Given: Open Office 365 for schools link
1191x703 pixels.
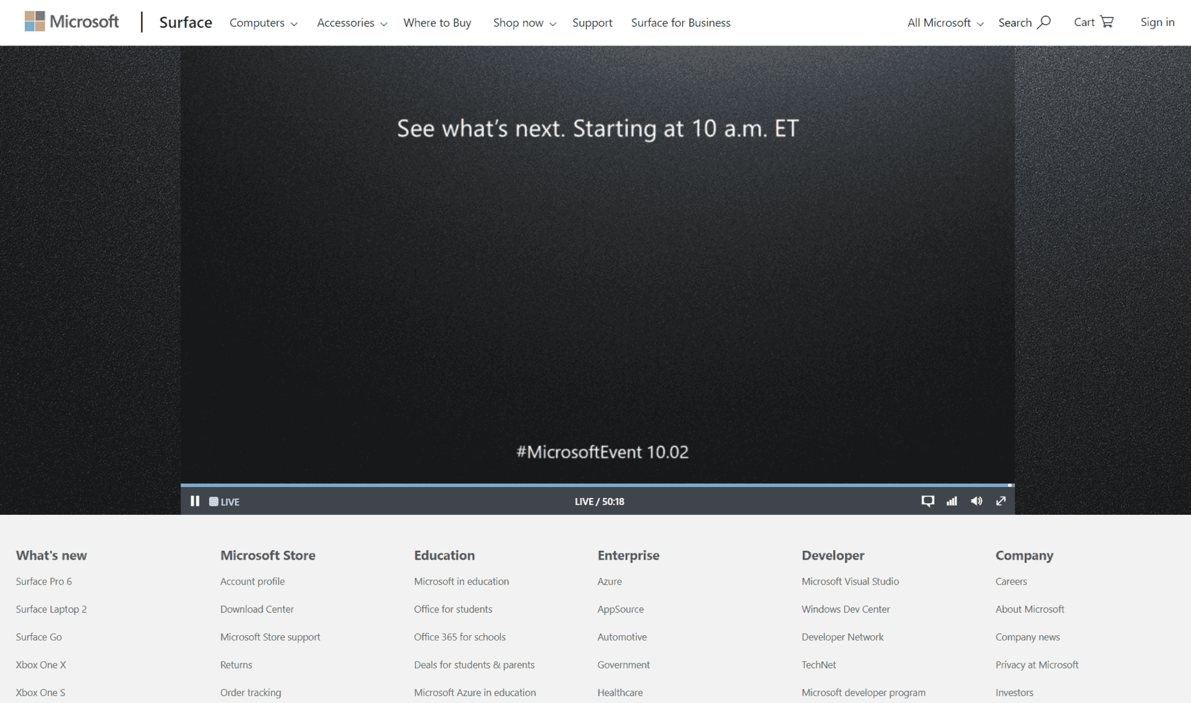Looking at the screenshot, I should point(459,637).
